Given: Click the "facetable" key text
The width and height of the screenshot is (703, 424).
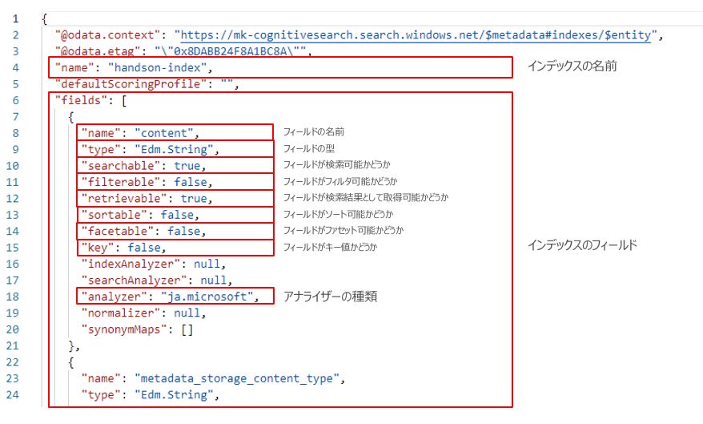Looking at the screenshot, I should (118, 232).
